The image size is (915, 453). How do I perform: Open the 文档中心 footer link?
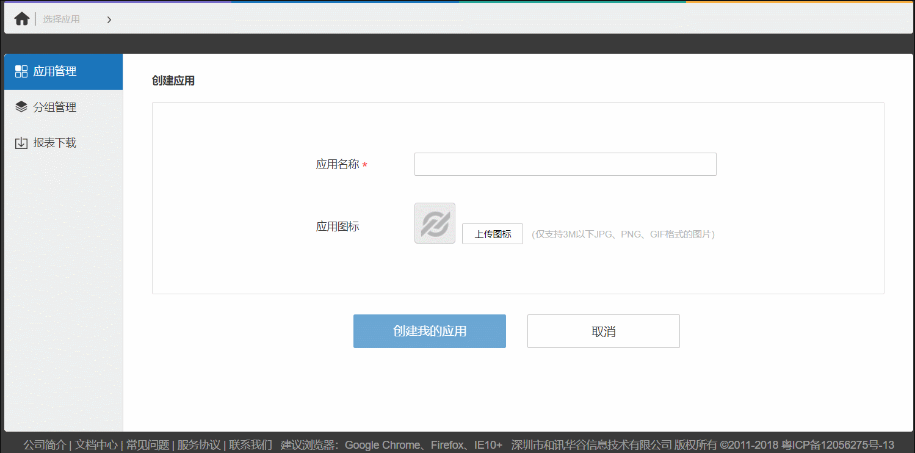[96, 445]
